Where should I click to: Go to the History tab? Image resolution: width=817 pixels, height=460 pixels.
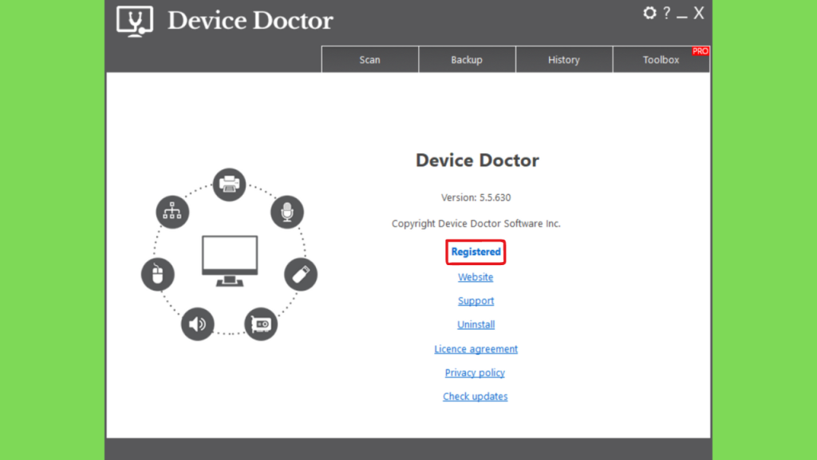tap(564, 59)
